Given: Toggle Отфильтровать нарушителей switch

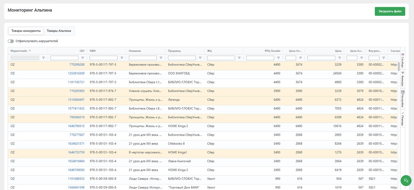Looking at the screenshot, I should tap(11, 41).
